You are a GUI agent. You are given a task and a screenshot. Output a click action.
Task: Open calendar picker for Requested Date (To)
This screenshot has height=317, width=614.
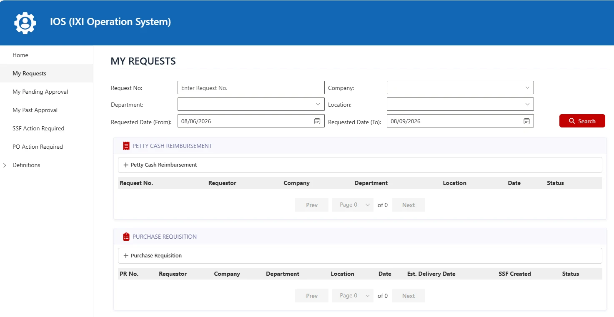click(526, 121)
